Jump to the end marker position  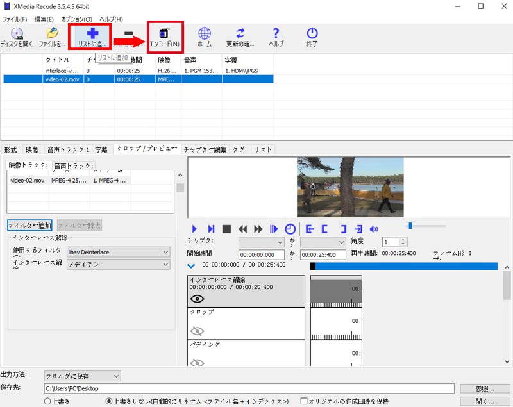[x=358, y=229]
